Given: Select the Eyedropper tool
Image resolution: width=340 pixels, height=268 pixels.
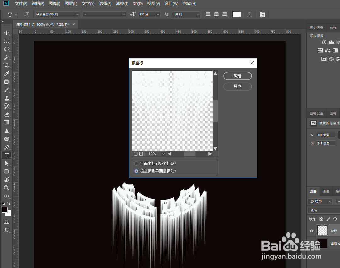Looking at the screenshot, I should [7, 74].
